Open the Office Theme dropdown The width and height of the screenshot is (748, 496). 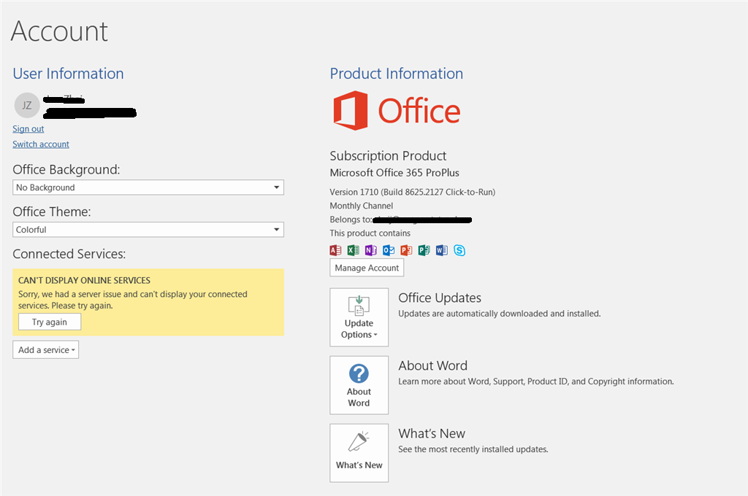pos(148,230)
